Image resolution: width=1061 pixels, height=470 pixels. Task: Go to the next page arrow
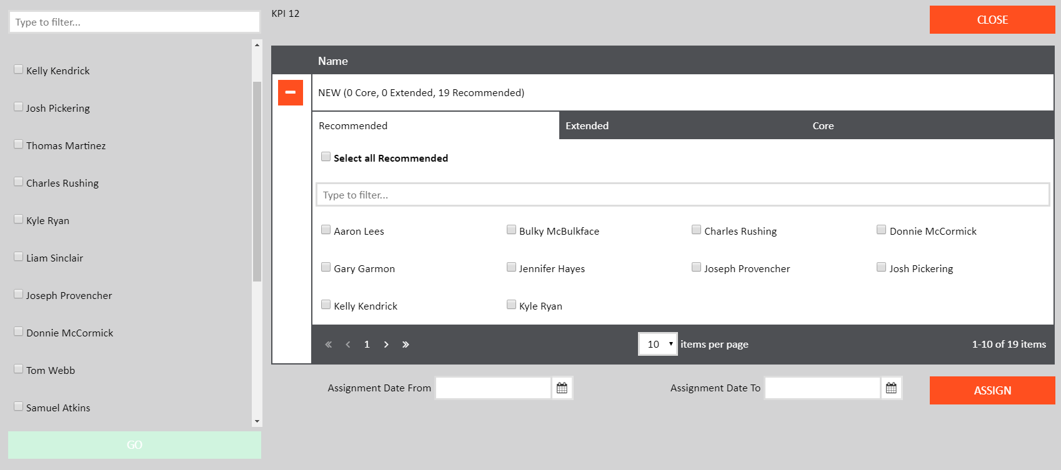(386, 345)
